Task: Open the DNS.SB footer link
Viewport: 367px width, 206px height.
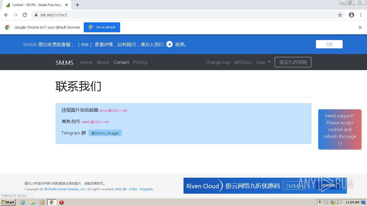Action: tap(121, 189)
